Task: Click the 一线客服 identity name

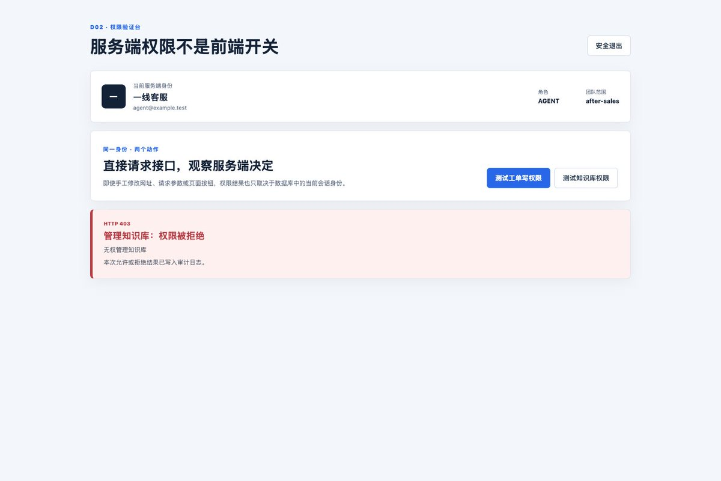Action: [x=150, y=97]
